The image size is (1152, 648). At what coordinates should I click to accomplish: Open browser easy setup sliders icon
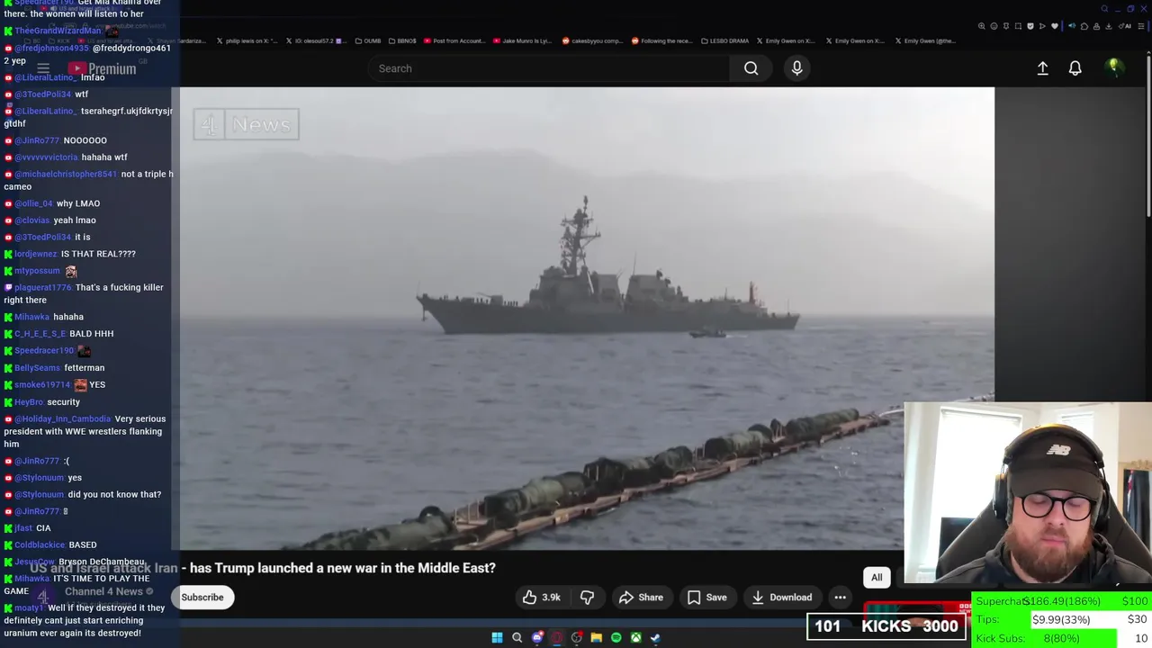click(1140, 26)
